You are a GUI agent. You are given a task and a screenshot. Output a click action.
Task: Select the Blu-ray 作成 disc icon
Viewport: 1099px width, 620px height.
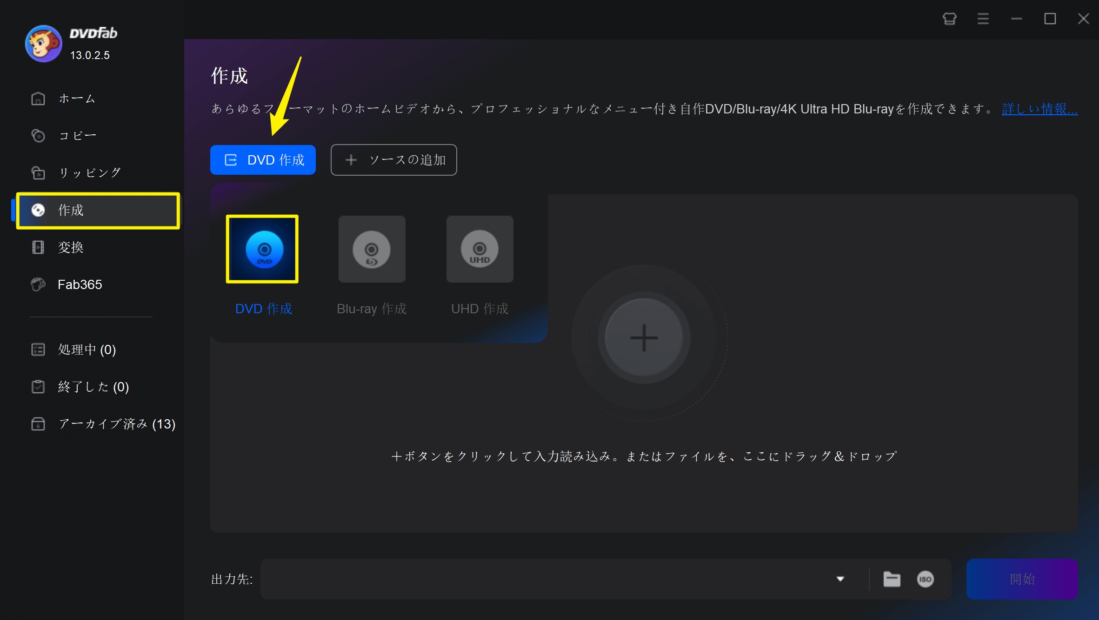point(372,249)
